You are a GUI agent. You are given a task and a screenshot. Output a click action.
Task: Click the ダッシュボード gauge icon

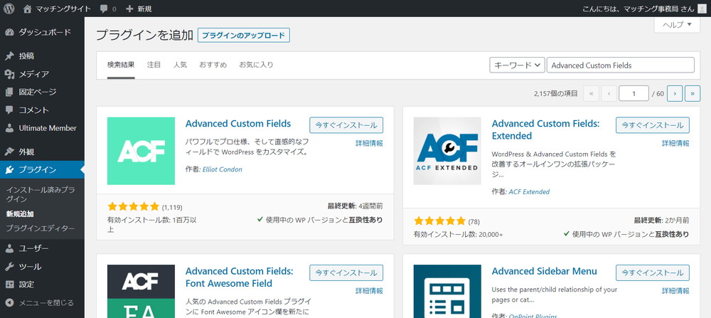[x=9, y=32]
